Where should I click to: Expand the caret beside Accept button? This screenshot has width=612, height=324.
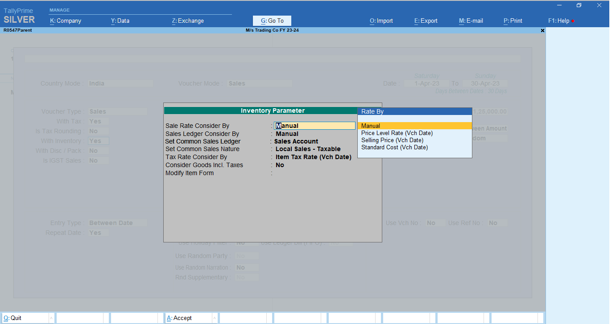coord(215,318)
